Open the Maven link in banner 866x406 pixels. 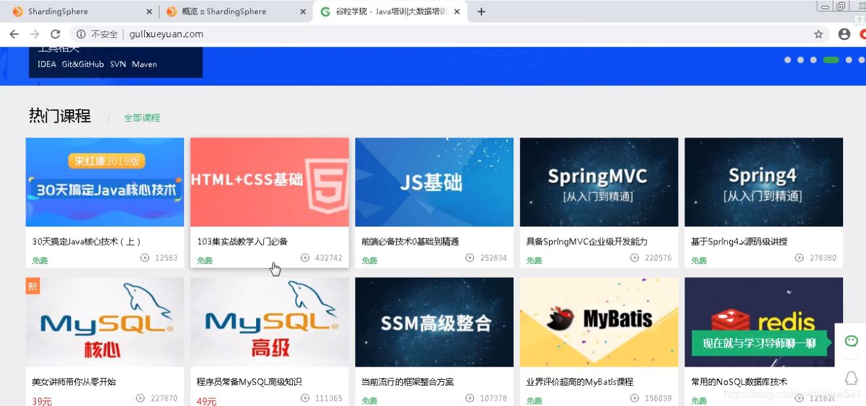(144, 64)
